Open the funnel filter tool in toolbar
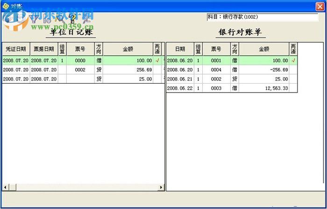The width and height of the screenshot is (327, 209). click(x=34, y=19)
